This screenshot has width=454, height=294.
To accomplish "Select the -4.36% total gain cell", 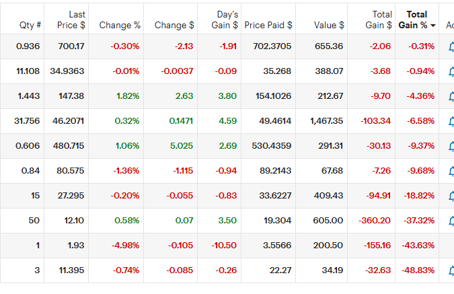I will coord(417,96).
